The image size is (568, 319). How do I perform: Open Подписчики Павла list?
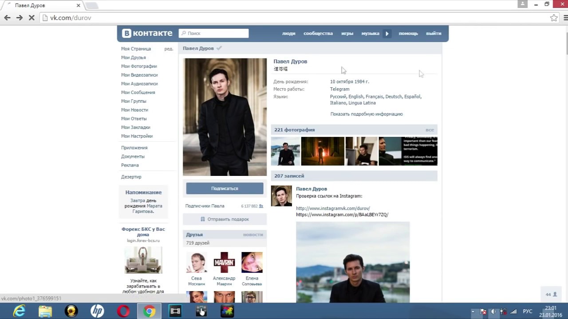[x=205, y=206]
